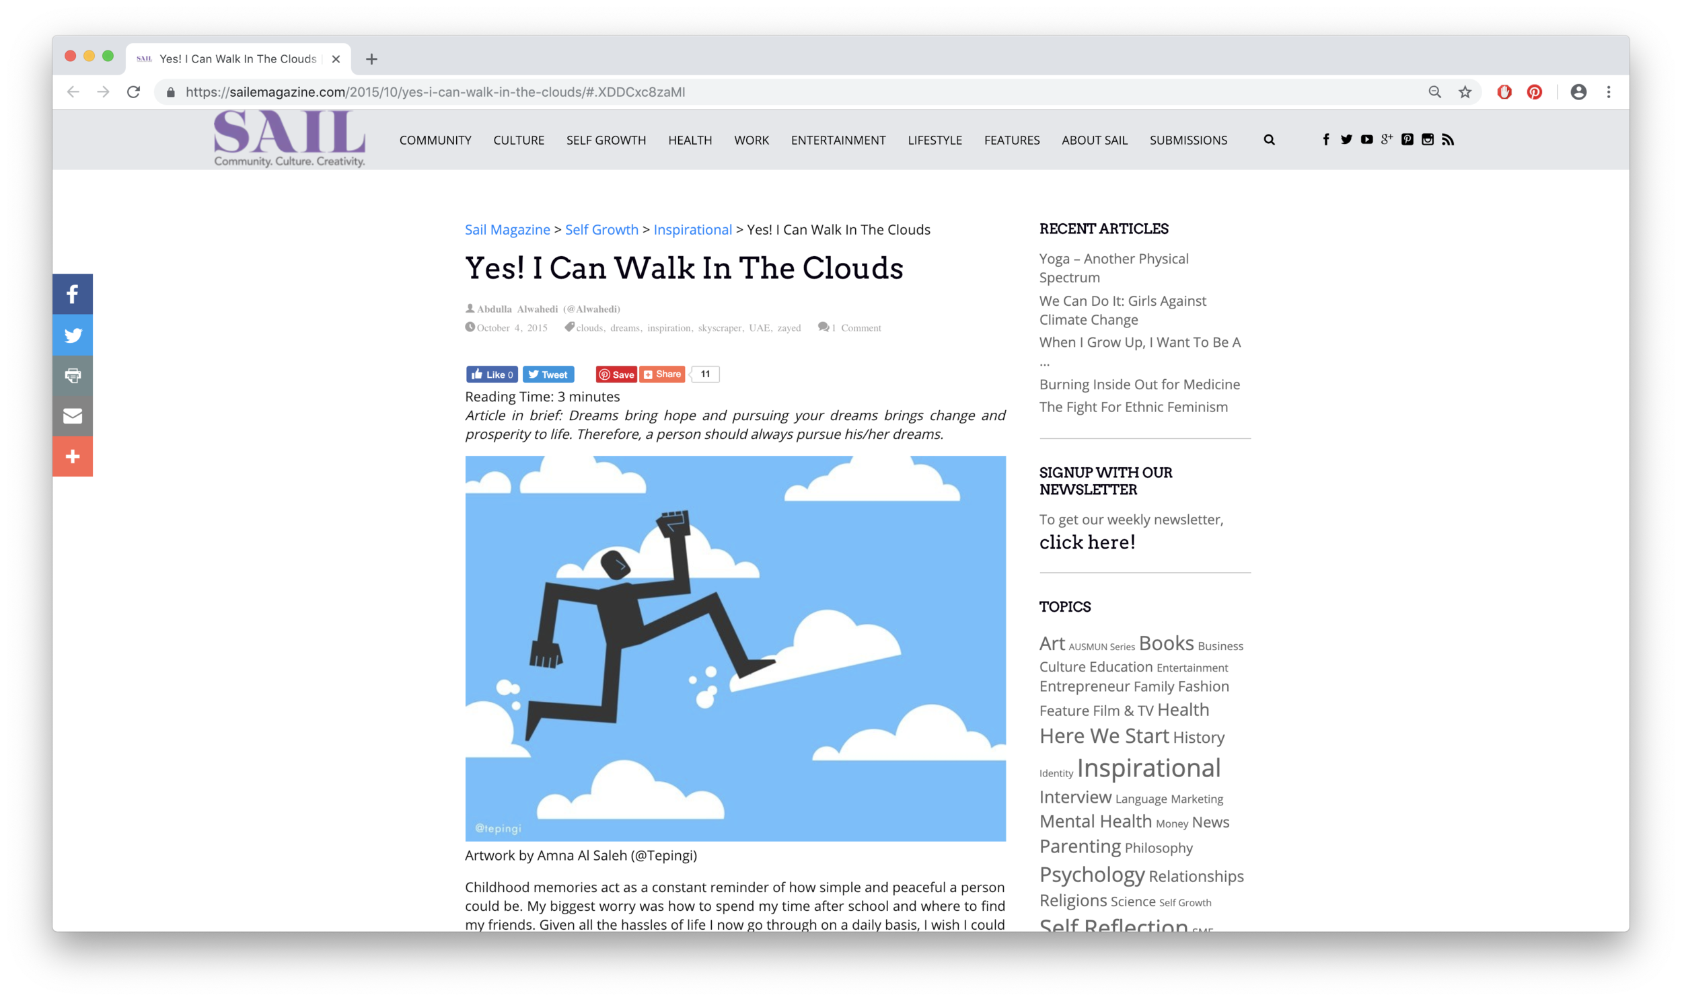
Task: Email article via the sidebar envelope icon
Action: coord(72,416)
